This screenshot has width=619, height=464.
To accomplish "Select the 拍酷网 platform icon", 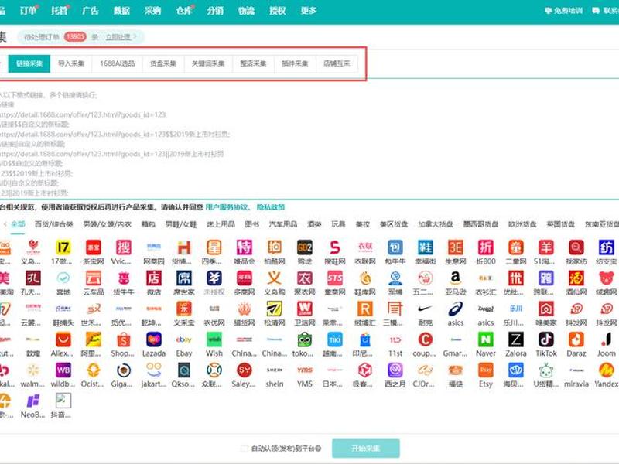I will click(275, 247).
